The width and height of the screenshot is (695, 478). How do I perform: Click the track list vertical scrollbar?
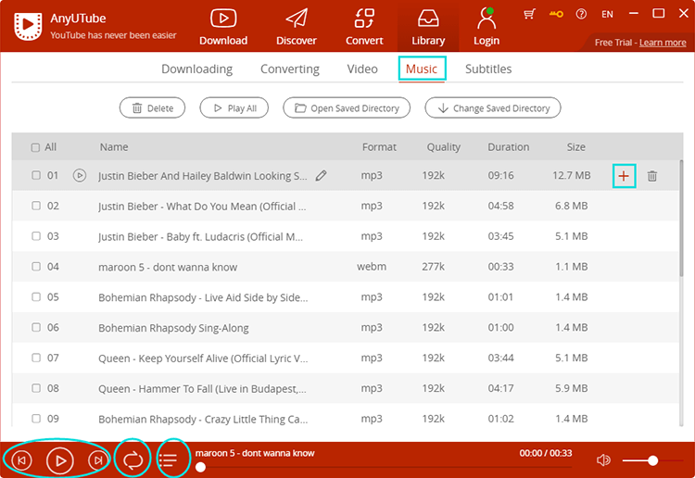tap(681, 218)
